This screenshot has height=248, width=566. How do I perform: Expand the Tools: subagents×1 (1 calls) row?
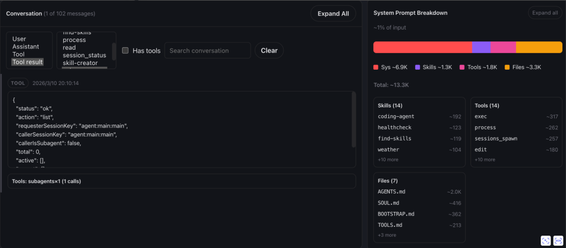point(182,181)
